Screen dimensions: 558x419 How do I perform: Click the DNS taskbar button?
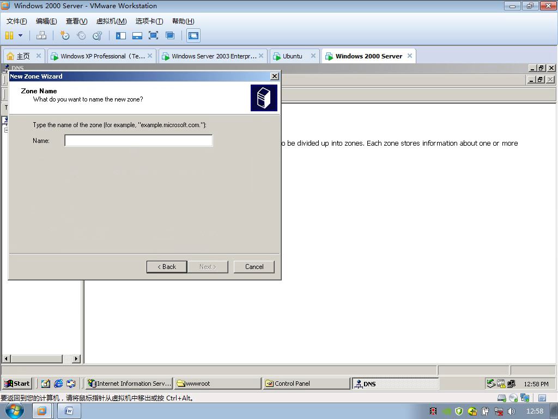point(396,384)
